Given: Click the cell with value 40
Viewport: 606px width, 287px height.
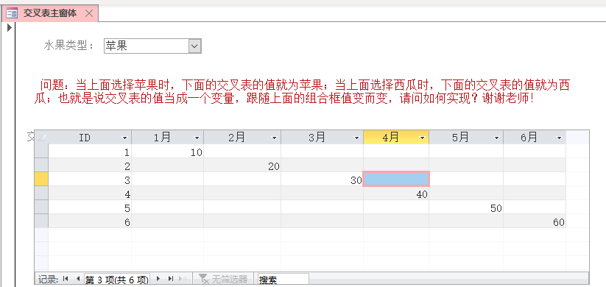Looking at the screenshot, I should point(396,193).
